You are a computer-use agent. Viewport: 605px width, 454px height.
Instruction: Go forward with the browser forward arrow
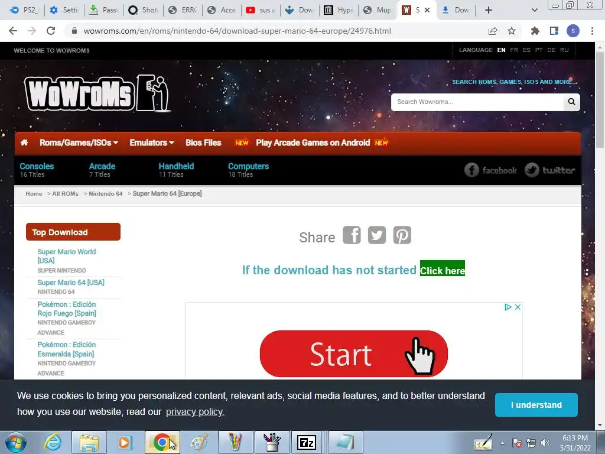point(32,31)
